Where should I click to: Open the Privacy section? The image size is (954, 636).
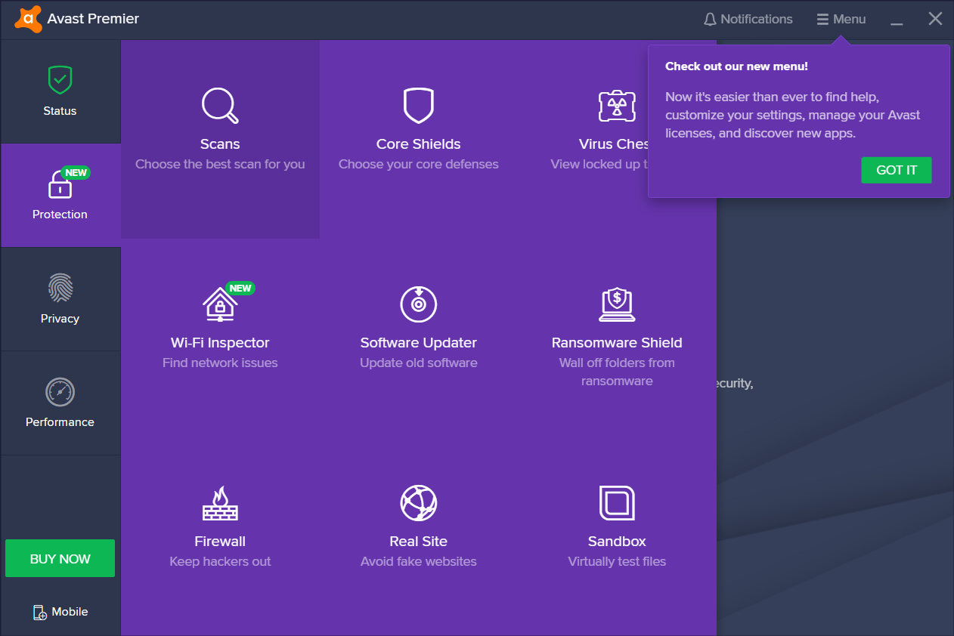[60, 298]
